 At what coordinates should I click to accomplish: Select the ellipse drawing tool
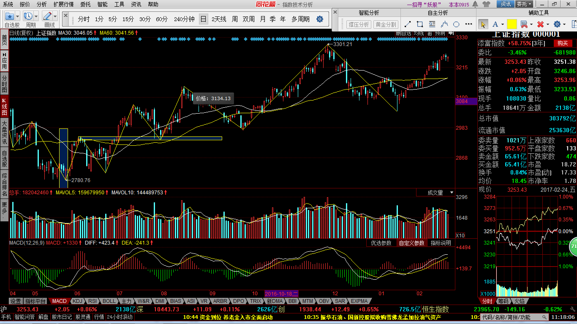456,24
